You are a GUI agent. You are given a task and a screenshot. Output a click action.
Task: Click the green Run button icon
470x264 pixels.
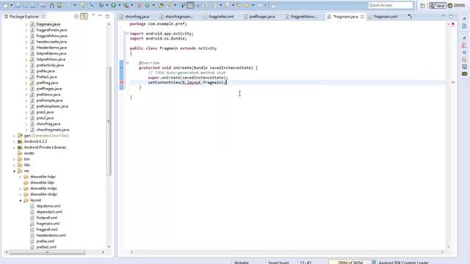(113, 5)
